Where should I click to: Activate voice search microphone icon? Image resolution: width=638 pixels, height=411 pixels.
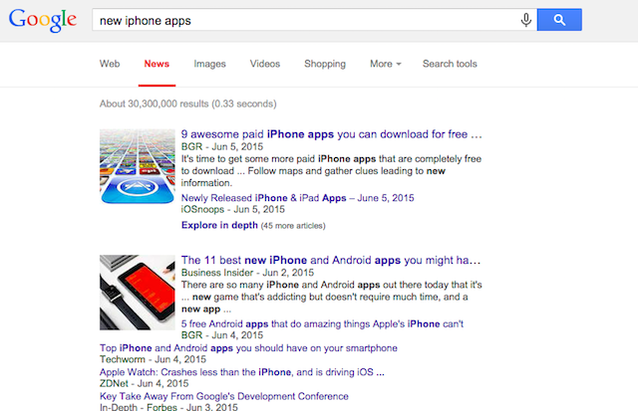tap(525, 20)
